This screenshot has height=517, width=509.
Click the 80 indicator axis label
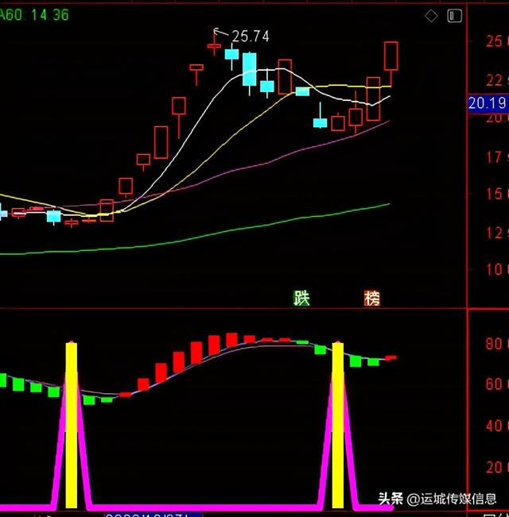[494, 344]
